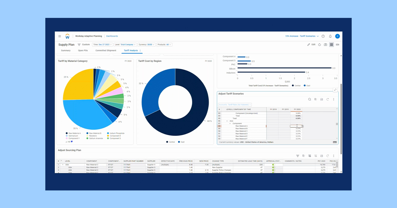Open the search in Adjust Tariff Scenarios panel

tap(310, 99)
